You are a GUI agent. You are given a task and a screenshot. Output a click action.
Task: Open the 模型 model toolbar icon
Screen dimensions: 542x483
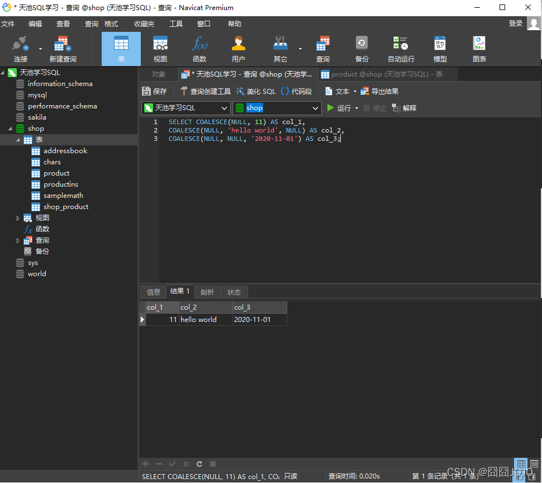tap(440, 49)
